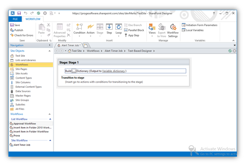Open Local Variables
This screenshot has height=165, width=245.
(x=194, y=30)
